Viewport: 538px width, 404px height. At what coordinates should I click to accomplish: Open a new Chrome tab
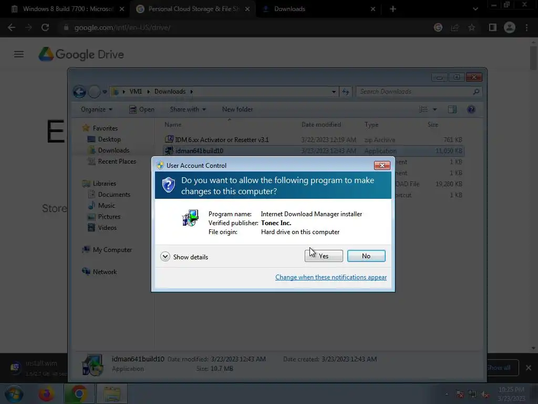coord(393,9)
